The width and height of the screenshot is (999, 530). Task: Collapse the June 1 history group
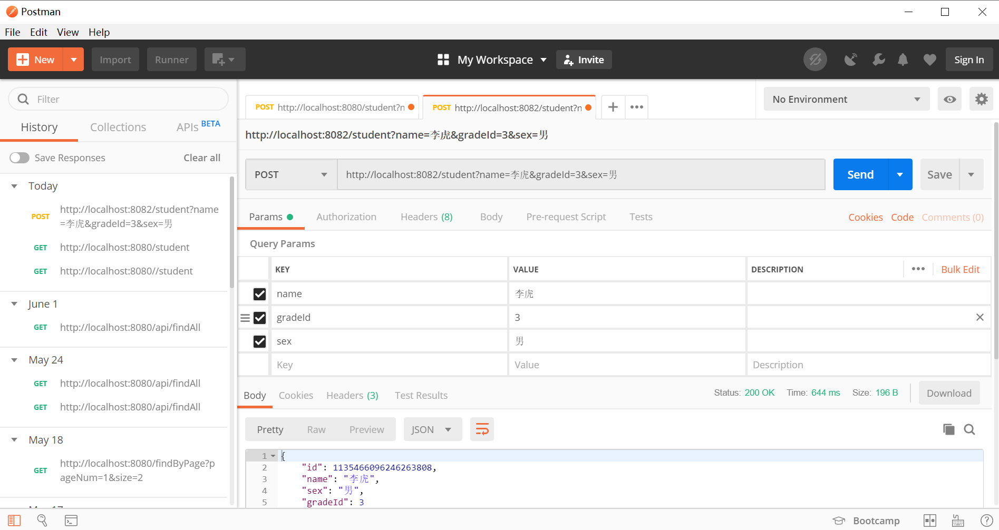(x=15, y=304)
